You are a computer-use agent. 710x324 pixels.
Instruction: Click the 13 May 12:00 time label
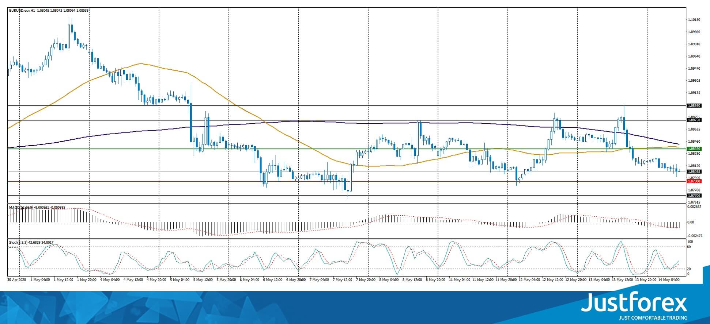pos(622,280)
